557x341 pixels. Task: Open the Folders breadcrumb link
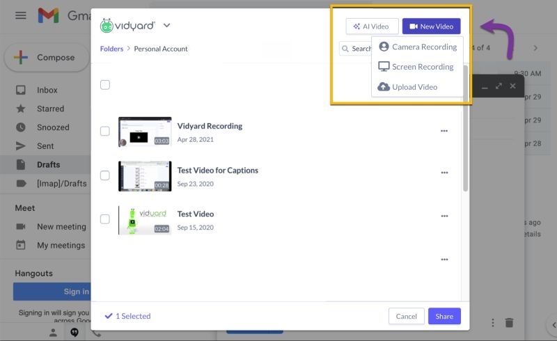111,49
